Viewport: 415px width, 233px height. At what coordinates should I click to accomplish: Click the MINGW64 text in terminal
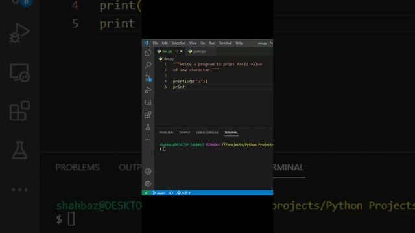[x=213, y=145]
